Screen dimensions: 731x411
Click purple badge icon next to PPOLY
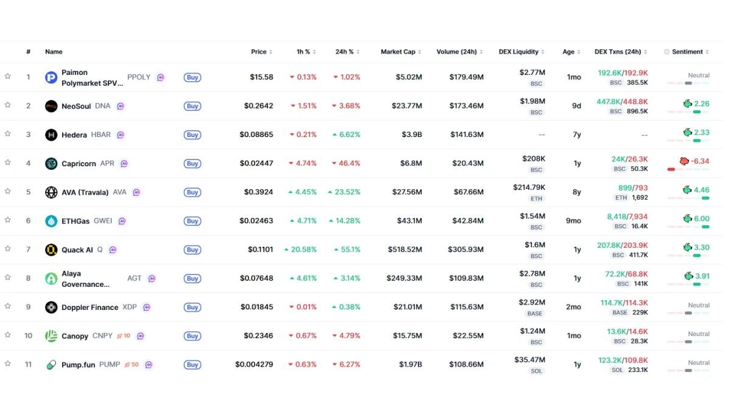[x=161, y=77]
